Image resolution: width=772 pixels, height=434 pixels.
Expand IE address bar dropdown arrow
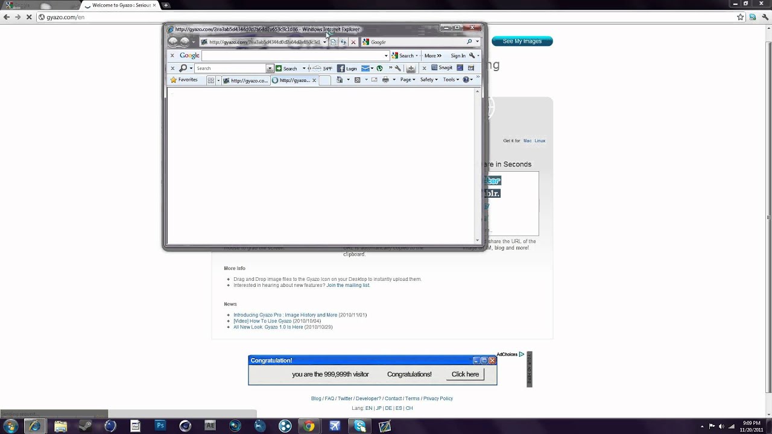pyautogui.click(x=324, y=42)
